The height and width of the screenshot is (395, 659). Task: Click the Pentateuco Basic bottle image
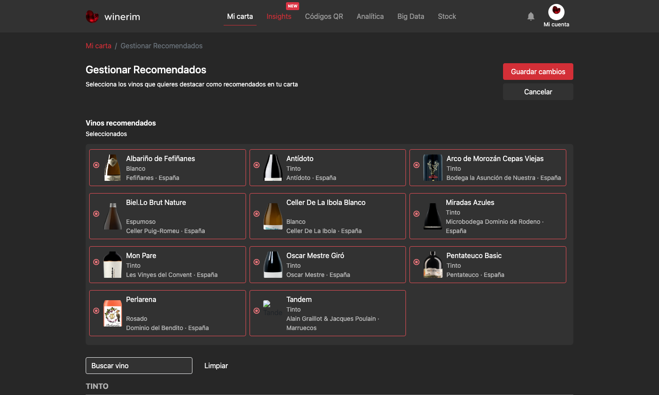tap(433, 265)
